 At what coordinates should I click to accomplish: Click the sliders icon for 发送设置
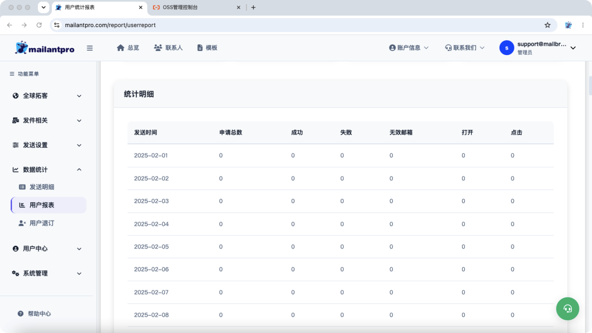(x=15, y=145)
